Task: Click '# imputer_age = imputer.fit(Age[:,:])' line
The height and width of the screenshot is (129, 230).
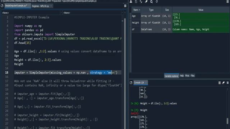Action: pos(42,94)
